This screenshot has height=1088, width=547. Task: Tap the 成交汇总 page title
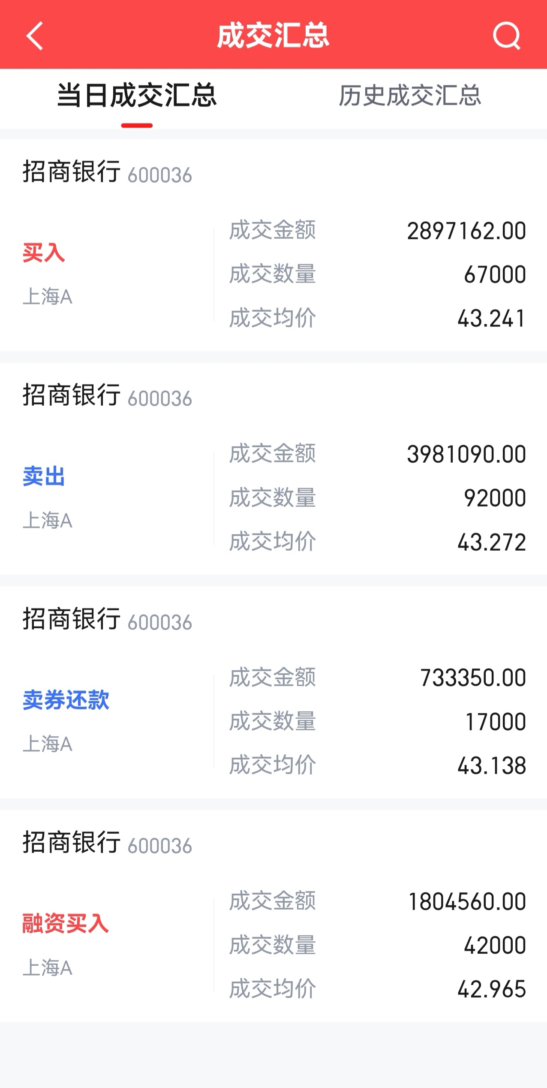click(273, 36)
